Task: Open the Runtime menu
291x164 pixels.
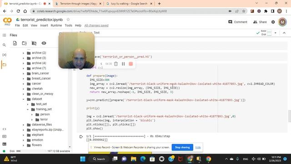Action: point(56,26)
